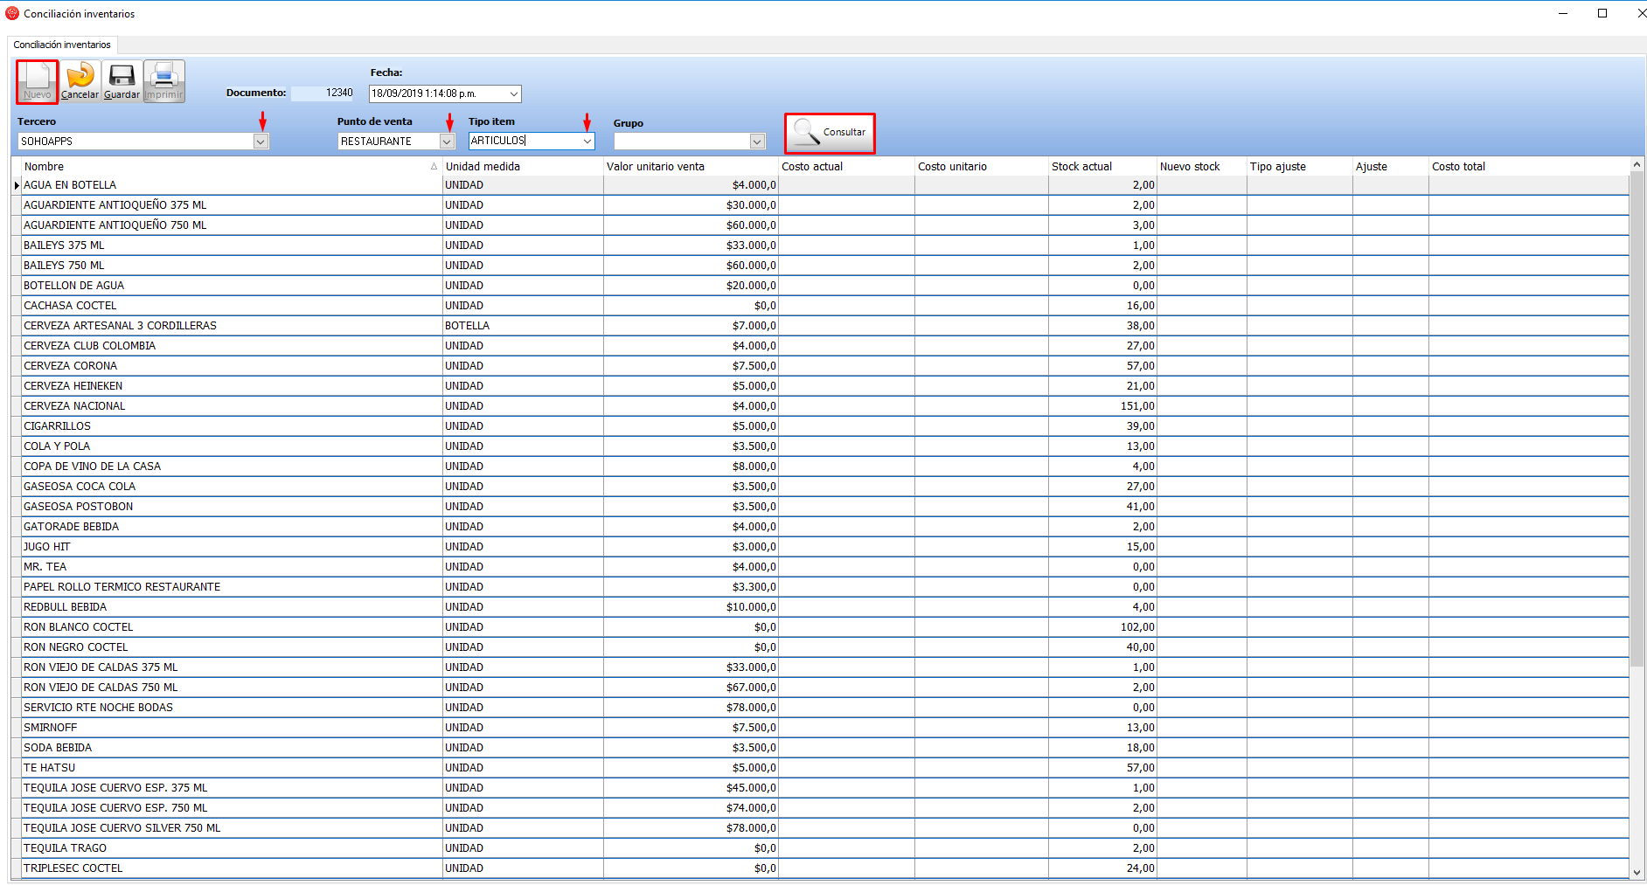Open the Tipo item dropdown
Image resolution: width=1647 pixels, height=885 pixels.
coord(587,142)
